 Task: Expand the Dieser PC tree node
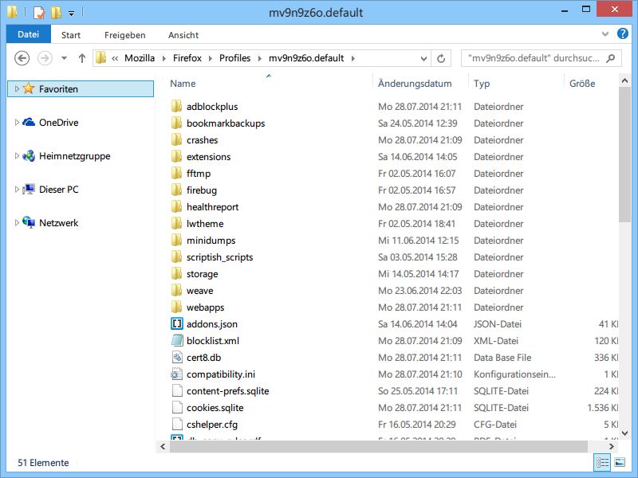coord(17,189)
